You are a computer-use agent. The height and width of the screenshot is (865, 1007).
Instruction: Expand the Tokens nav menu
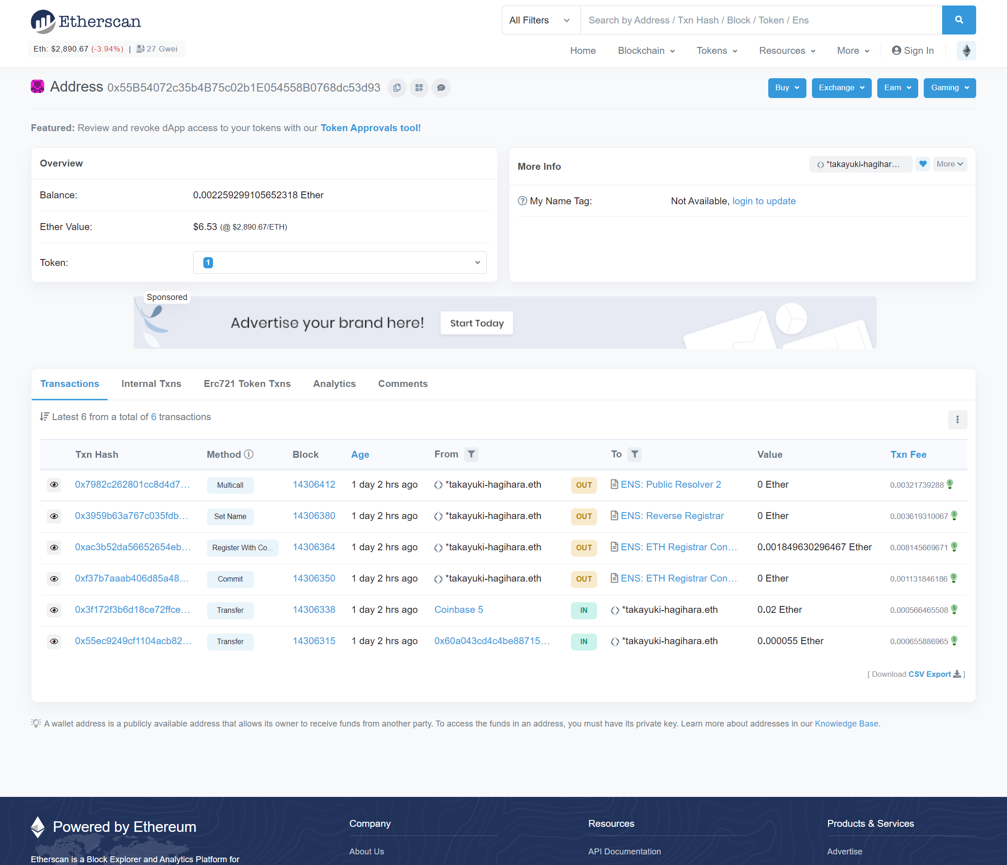click(x=716, y=51)
